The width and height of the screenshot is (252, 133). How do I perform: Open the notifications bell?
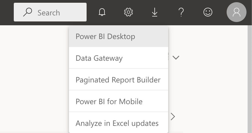pyautogui.click(x=102, y=12)
